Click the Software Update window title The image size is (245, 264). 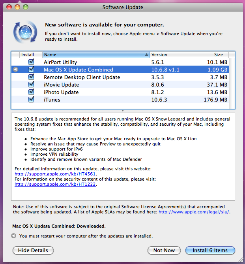tap(123, 7)
